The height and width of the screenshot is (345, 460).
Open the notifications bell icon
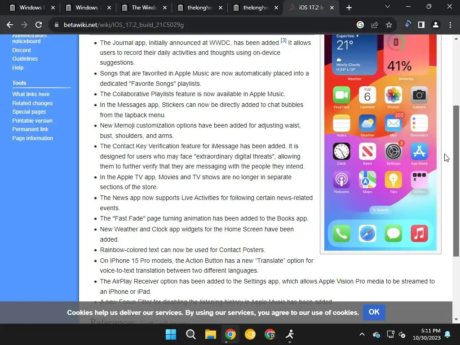[x=448, y=334]
